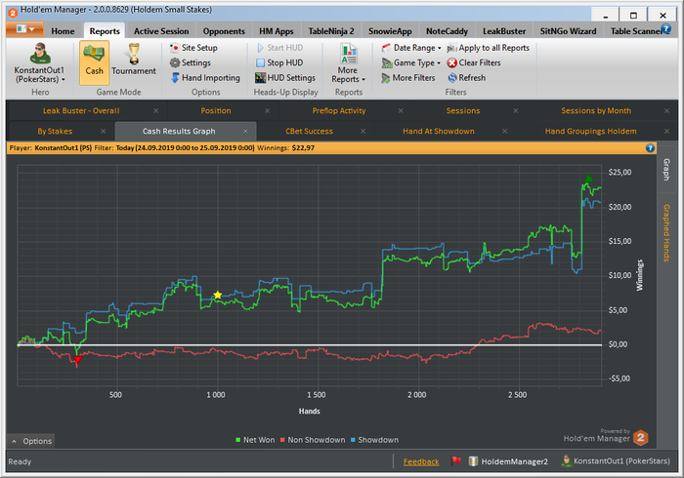The image size is (684, 478).
Task: Expand the Options panel below graph
Action: 31,441
